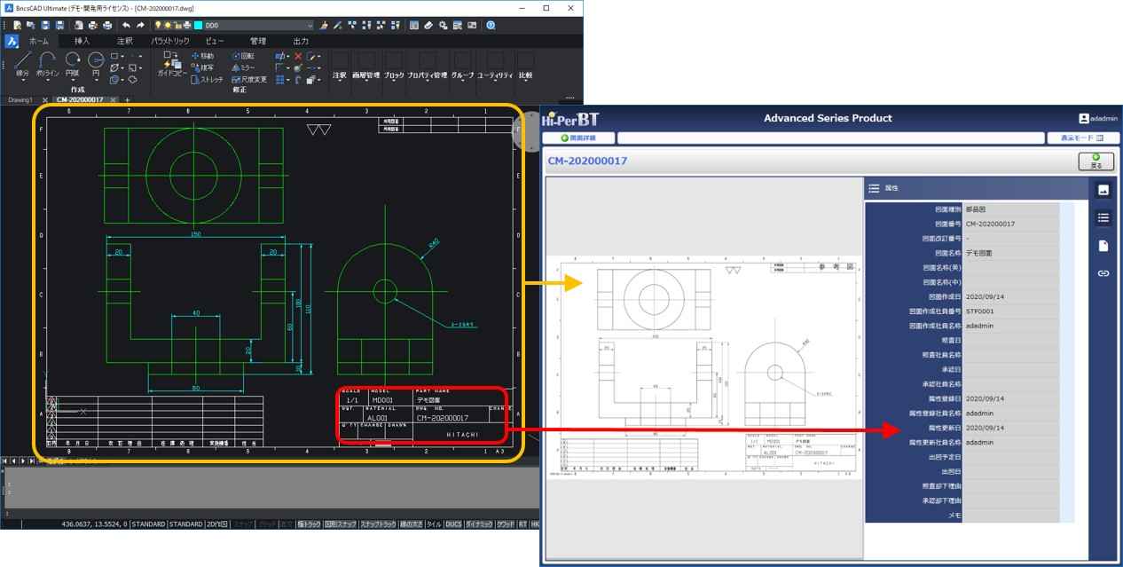Activate the ガイドコピー tool
This screenshot has width=1123, height=567.
[173, 64]
